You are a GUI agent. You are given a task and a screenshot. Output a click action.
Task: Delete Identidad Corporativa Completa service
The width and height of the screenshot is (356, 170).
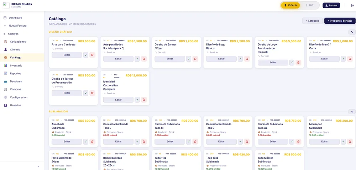point(144,100)
